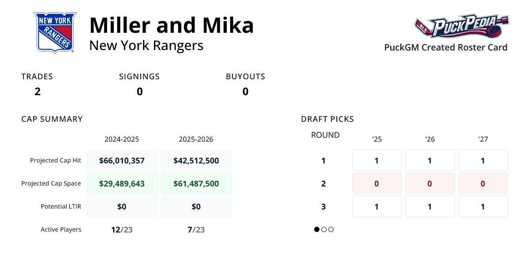Image resolution: width=531 pixels, height=279 pixels.
Task: Click the PuckPedia logo
Action: [462, 27]
